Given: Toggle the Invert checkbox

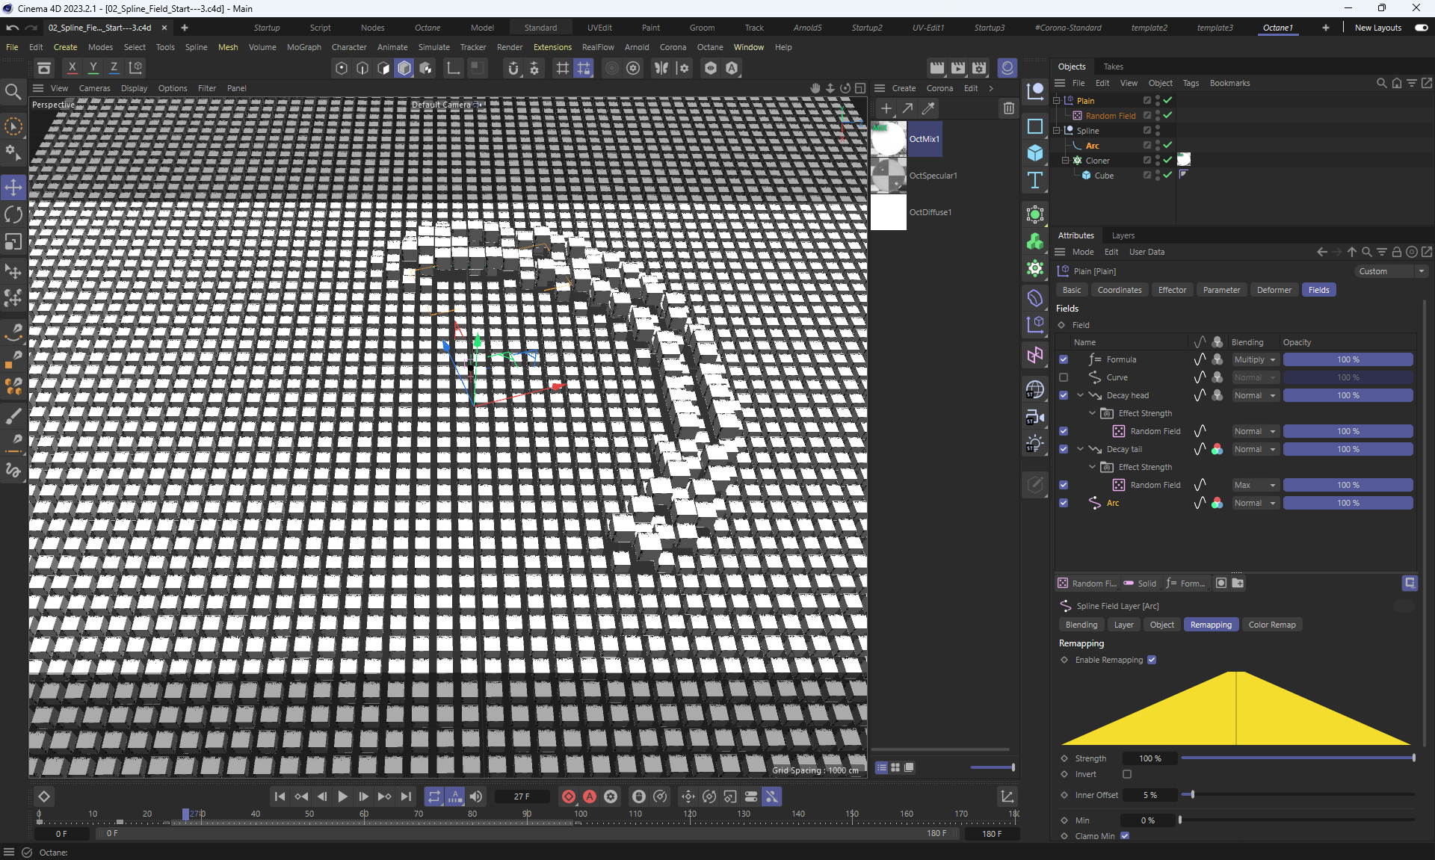Looking at the screenshot, I should [x=1127, y=774].
